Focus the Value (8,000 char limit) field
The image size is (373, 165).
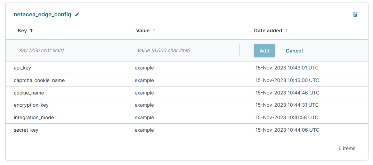click(187, 50)
